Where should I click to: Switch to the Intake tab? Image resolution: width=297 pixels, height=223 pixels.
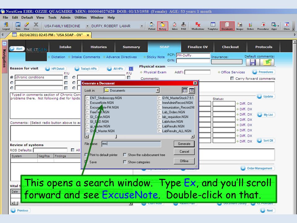(65, 47)
